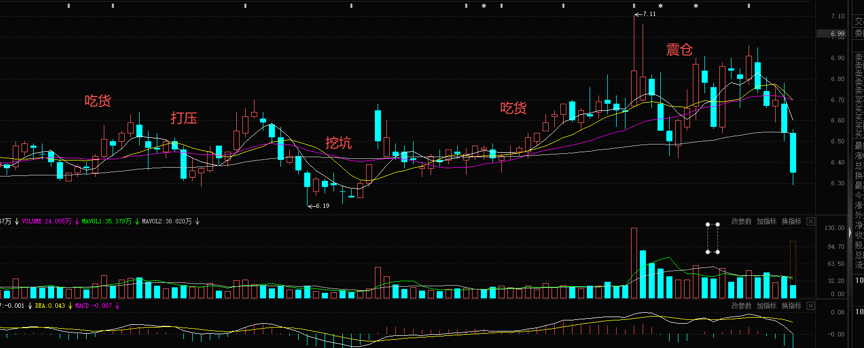Image resolution: width=864 pixels, height=348 pixels.
Task: Click the 7.11 high price label
Action: pyautogui.click(x=649, y=14)
